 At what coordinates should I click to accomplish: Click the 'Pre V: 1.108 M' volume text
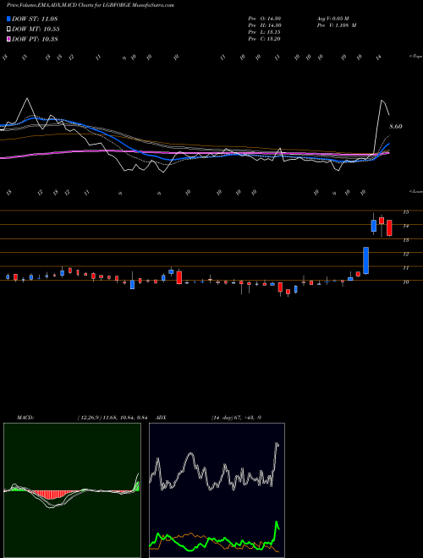point(338,25)
